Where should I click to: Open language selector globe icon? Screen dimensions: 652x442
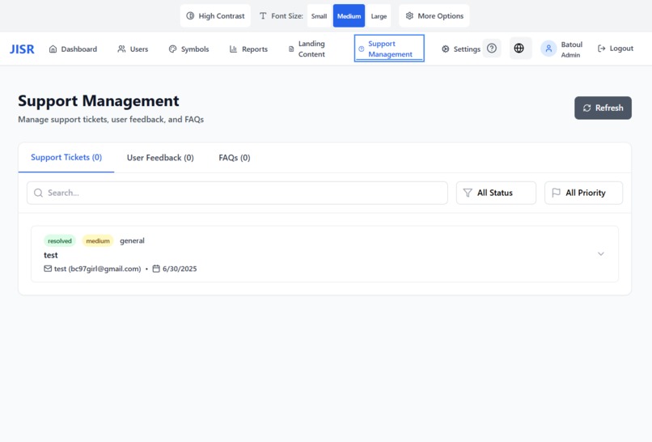(519, 49)
